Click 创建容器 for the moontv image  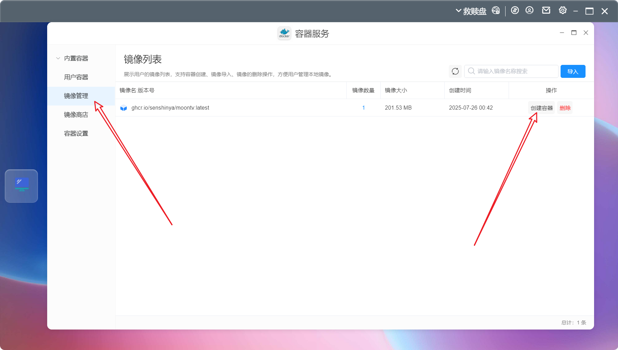(x=541, y=108)
